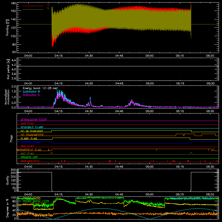Click the red X legend line in Pointing plot
Screen dimensions: 222x222
[x=33, y=6]
